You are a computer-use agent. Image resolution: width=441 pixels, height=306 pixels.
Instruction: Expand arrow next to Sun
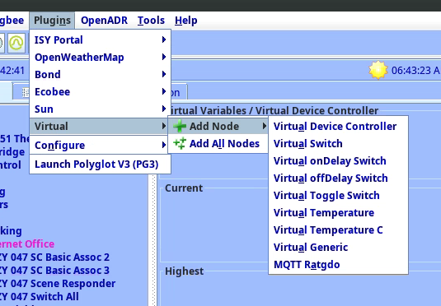point(164,109)
